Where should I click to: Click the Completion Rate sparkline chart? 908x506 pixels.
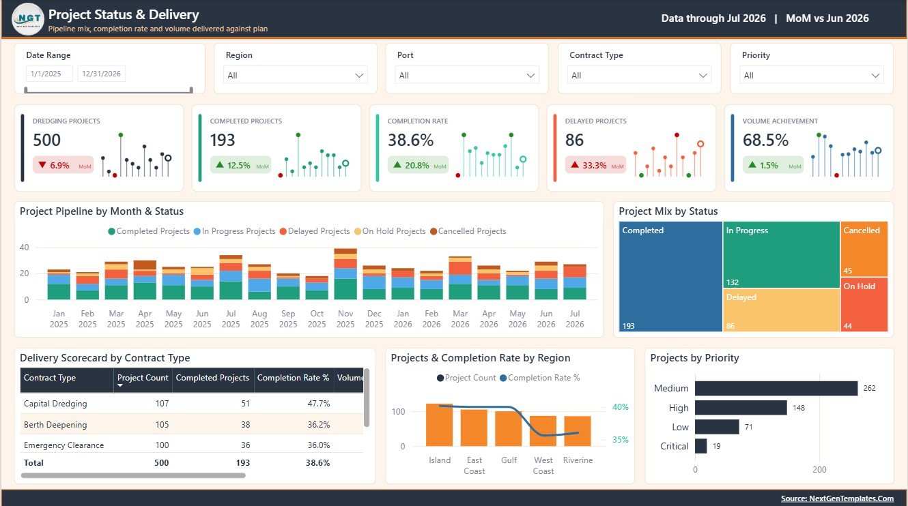[x=491, y=155]
